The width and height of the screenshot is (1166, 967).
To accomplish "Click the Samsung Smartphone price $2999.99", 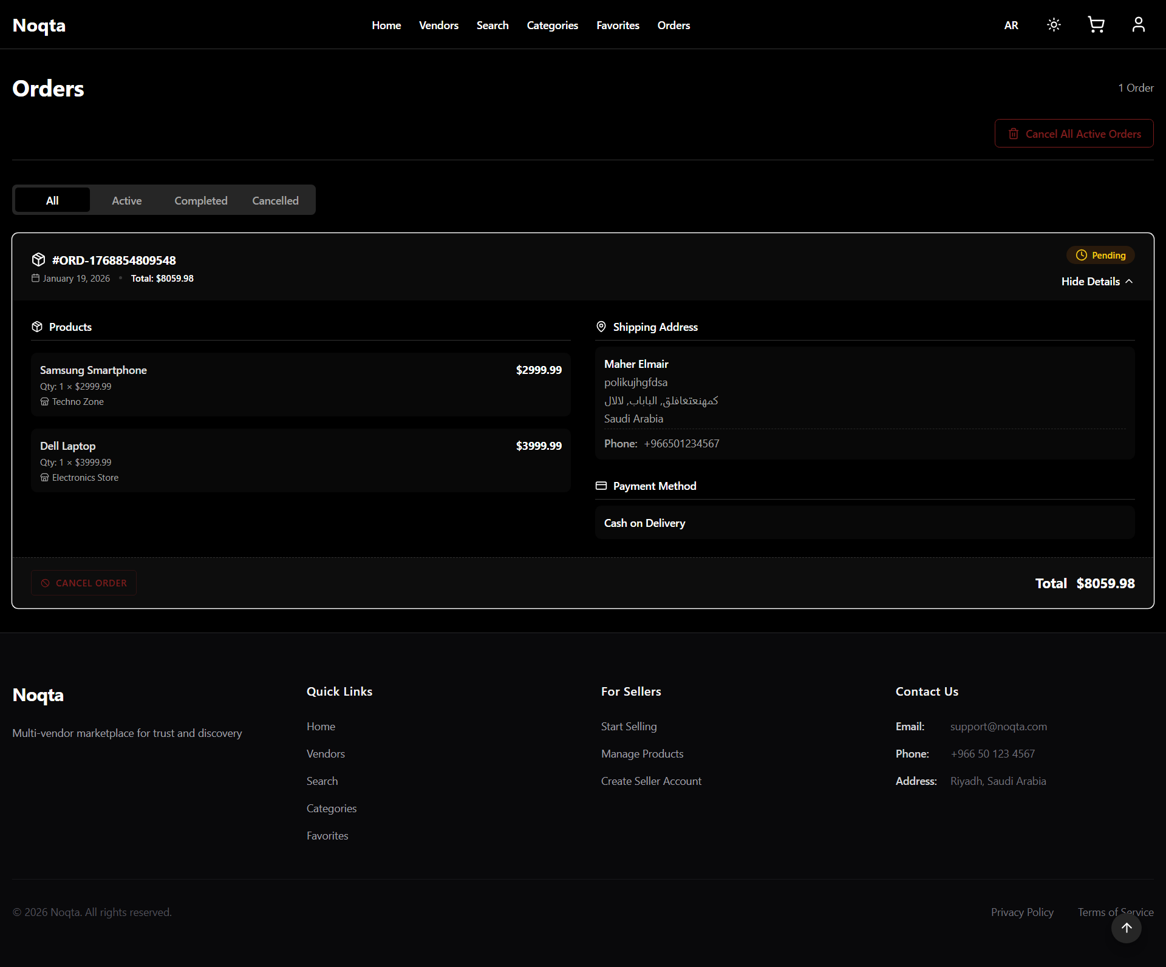I will (539, 370).
